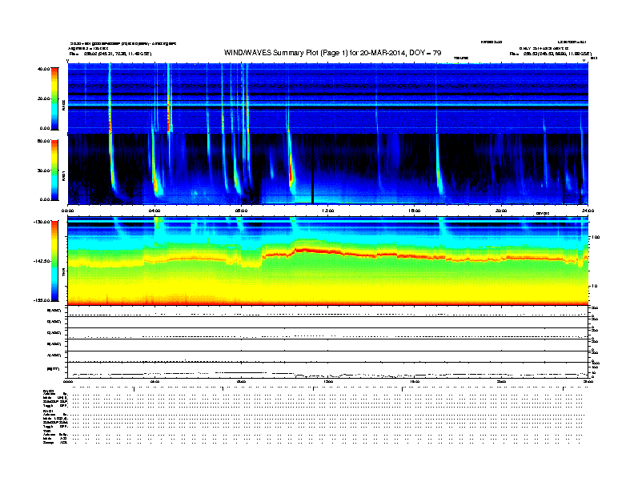
Task: Click the RAD1 status block header
Action: [48, 411]
